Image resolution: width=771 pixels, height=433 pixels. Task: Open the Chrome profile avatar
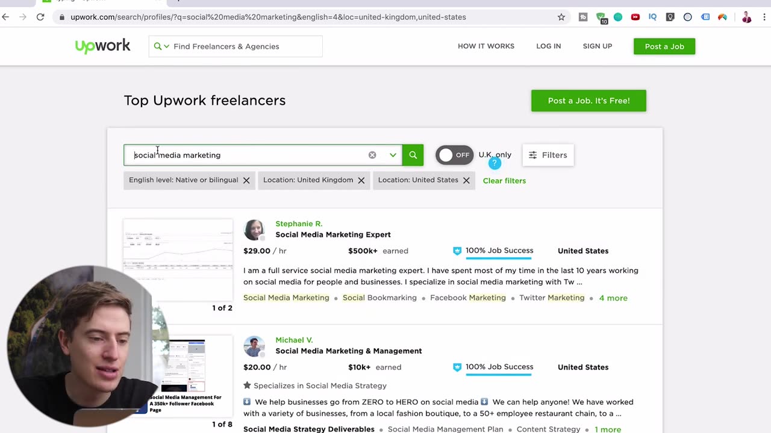(747, 17)
